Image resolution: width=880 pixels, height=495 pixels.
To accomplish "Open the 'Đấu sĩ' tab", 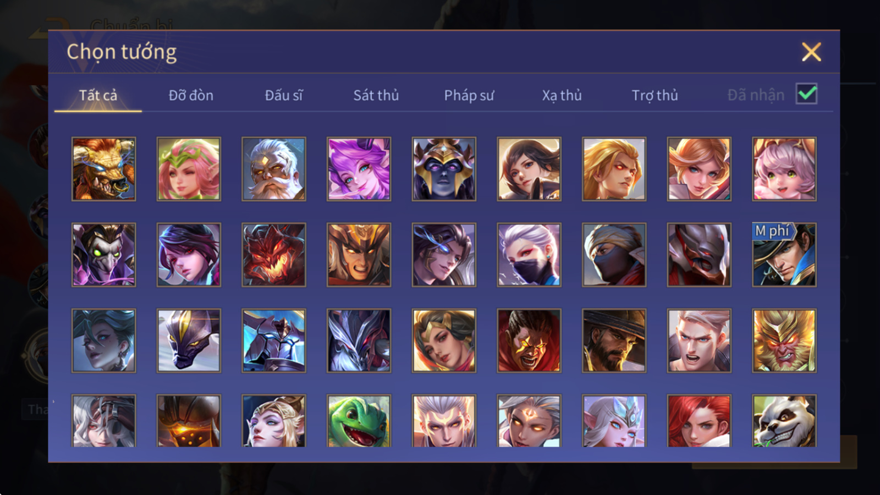I will 284,95.
